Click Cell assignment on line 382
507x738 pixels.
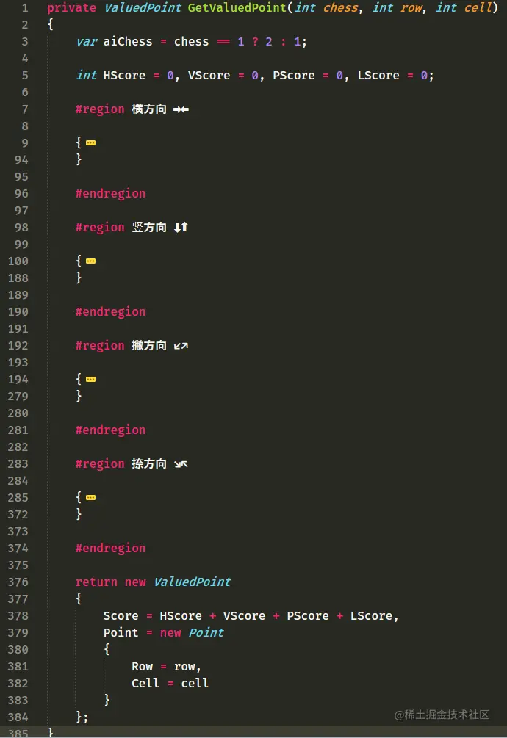[170, 683]
